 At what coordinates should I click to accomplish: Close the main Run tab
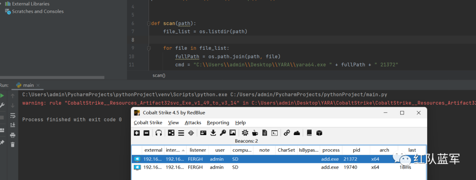[38, 85]
